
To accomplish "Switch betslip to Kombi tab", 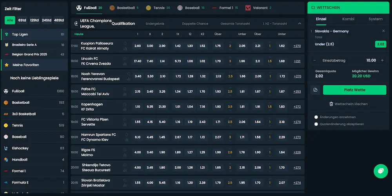I will (348, 19).
